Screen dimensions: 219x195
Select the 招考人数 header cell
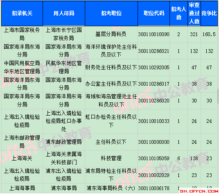[178, 14]
